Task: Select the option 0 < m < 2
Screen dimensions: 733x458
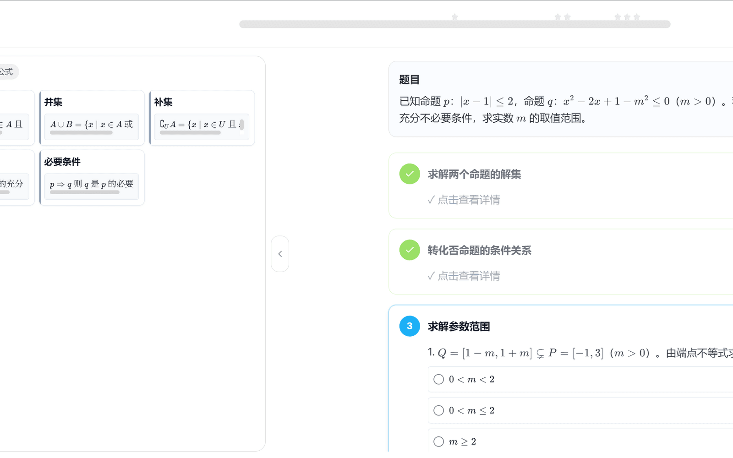Action: (x=580, y=379)
